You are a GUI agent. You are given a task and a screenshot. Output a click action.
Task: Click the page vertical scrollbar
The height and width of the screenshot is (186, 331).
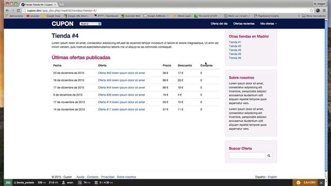pyautogui.click(x=326, y=95)
